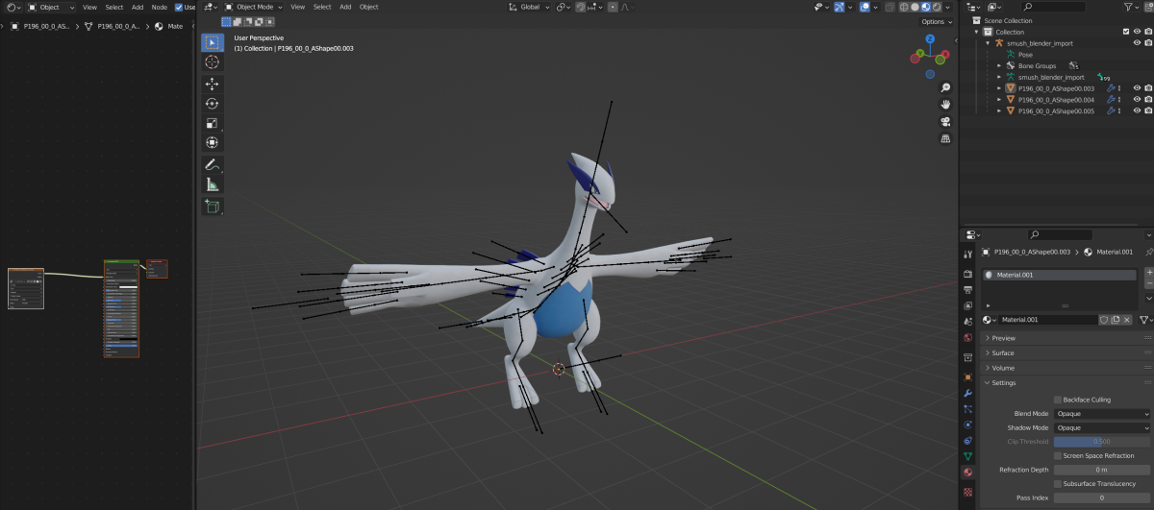Viewport: 1154px width, 510px height.
Task: Open the node editor Node menu
Action: point(160,7)
